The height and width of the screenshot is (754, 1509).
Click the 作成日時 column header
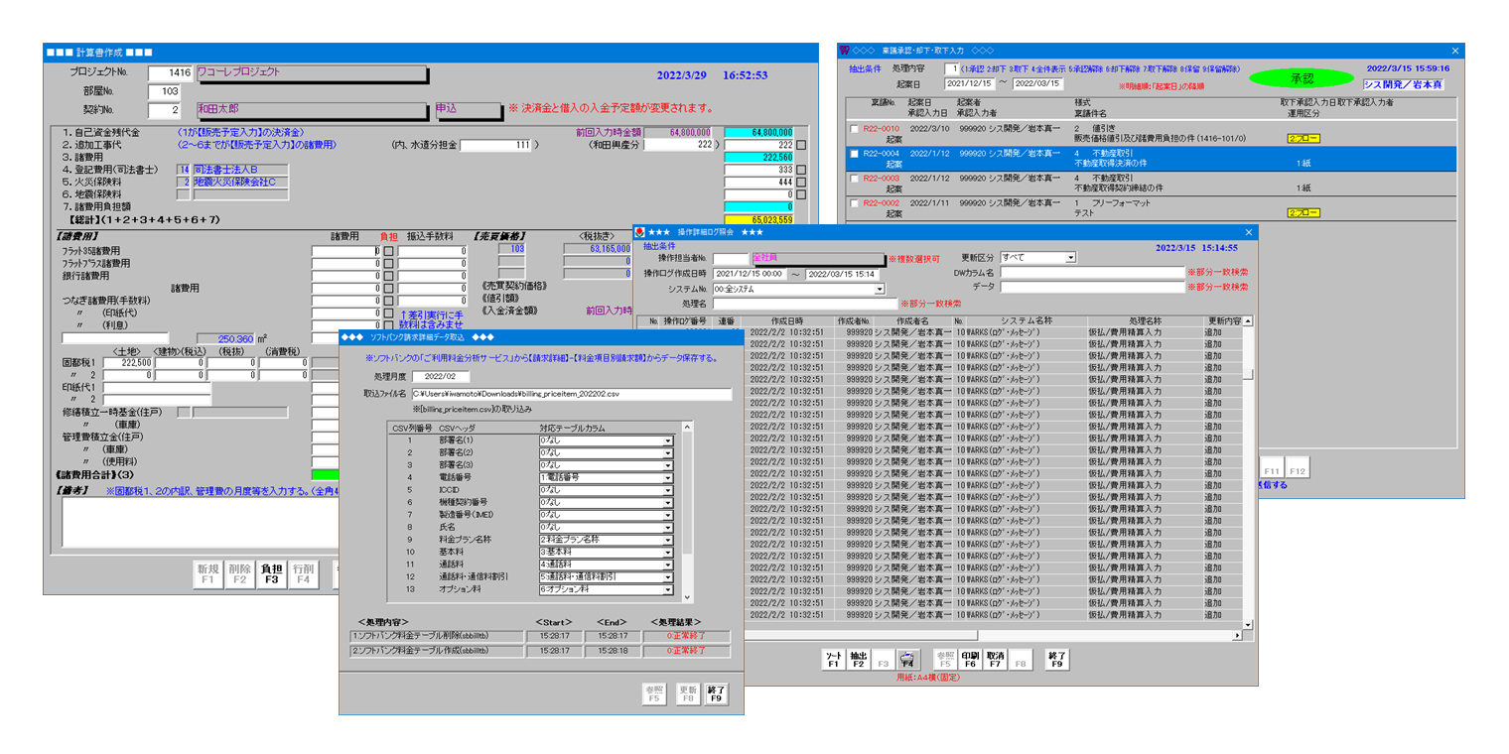point(785,321)
